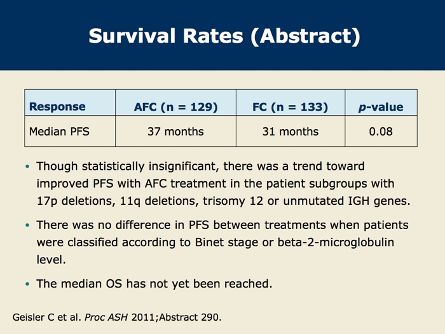Click the teal bullet marker of first point
Image resolution: width=445 pixels, height=334 pixels.
tap(27, 167)
